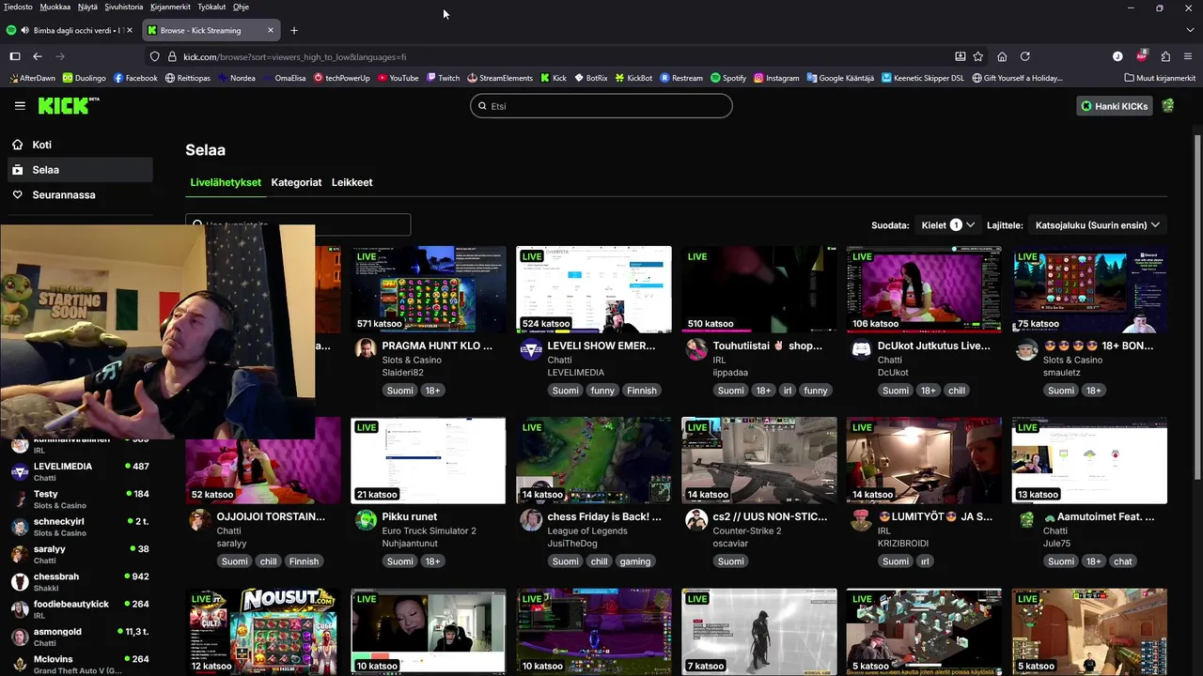Open the chess Friday is Back stream title
The width and height of the screenshot is (1203, 676).
(x=604, y=516)
